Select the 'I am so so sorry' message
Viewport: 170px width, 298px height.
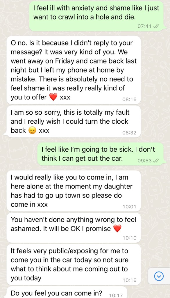click(74, 121)
